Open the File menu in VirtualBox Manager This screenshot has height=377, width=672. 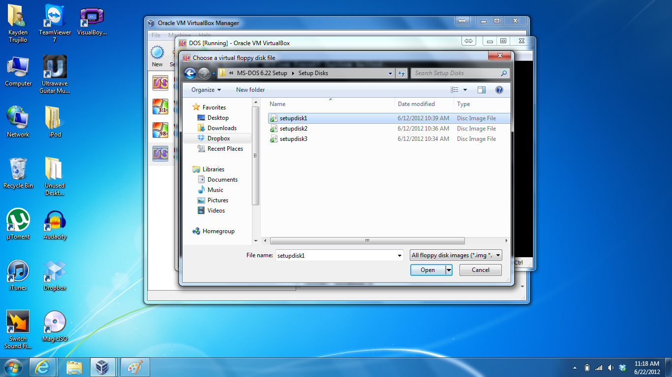pyautogui.click(x=156, y=35)
